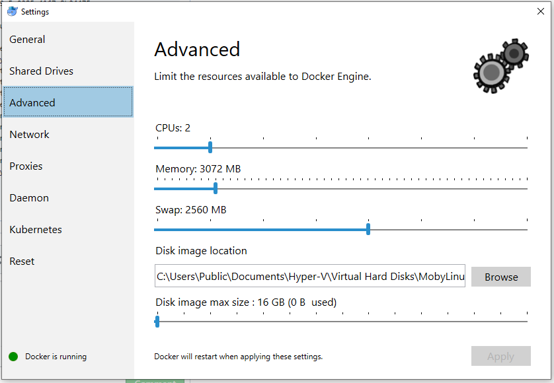Select the Advanced tab in sidebar
Viewport: 554px width, 383px height.
click(x=68, y=102)
